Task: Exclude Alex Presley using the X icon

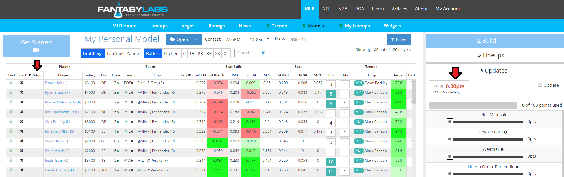Action: pyautogui.click(x=22, y=122)
